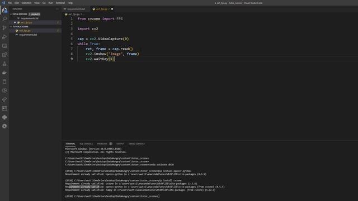
Task: Select the Problems panel tab
Action: tap(102, 144)
